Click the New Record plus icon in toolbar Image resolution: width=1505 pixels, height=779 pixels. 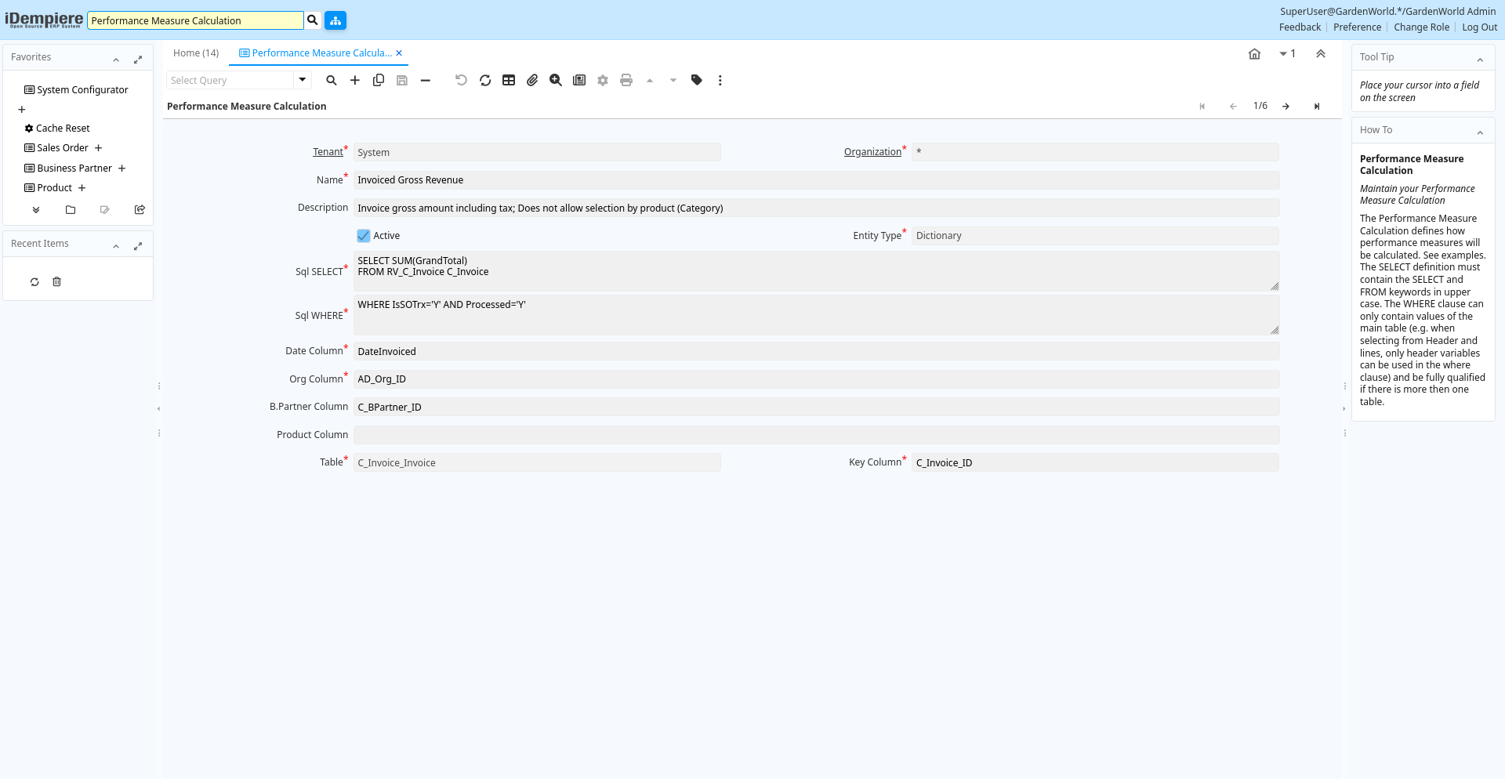tap(355, 80)
